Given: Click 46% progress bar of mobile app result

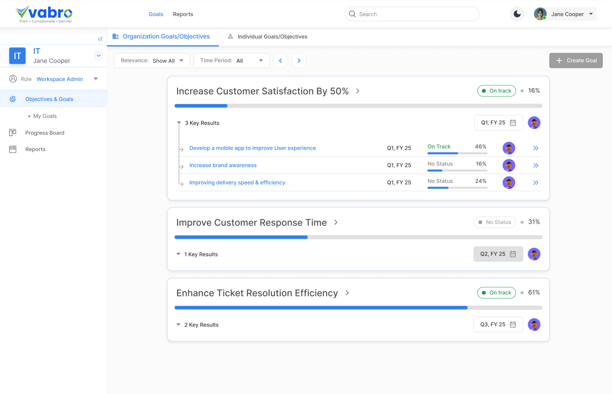Looking at the screenshot, I should [457, 153].
